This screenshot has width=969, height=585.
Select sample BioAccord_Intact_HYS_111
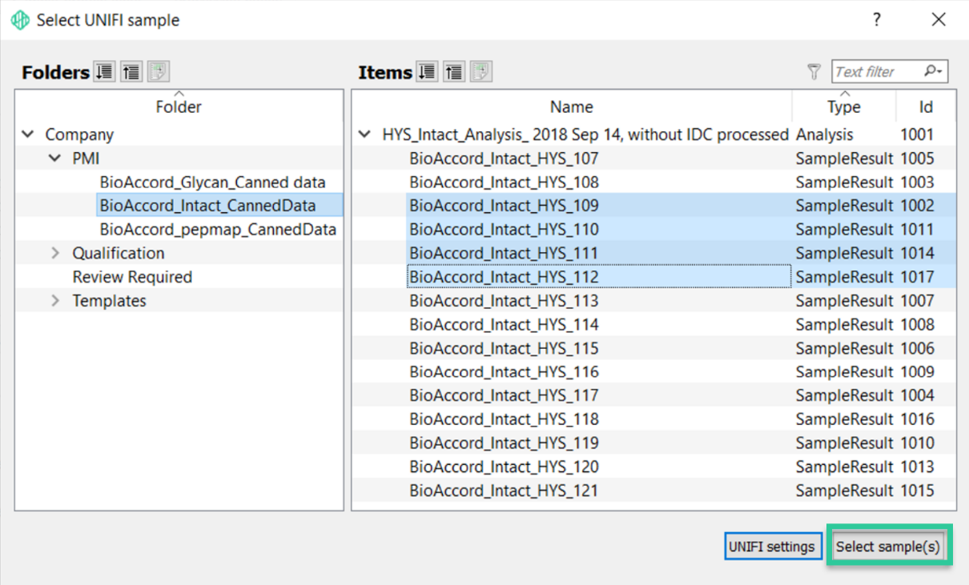tap(504, 253)
